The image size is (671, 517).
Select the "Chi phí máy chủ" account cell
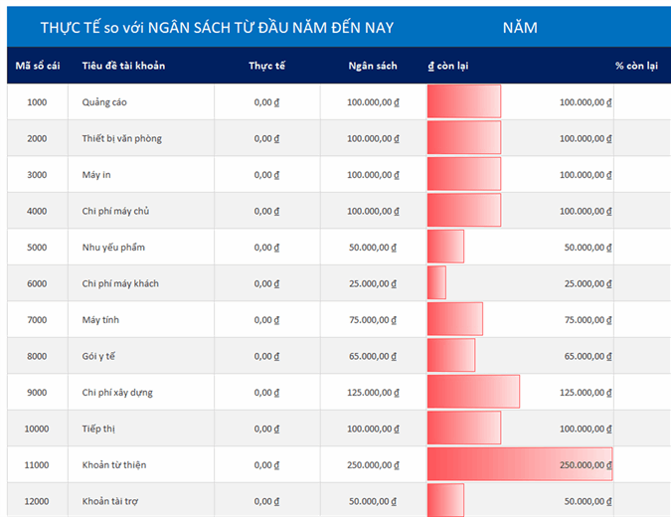[115, 211]
